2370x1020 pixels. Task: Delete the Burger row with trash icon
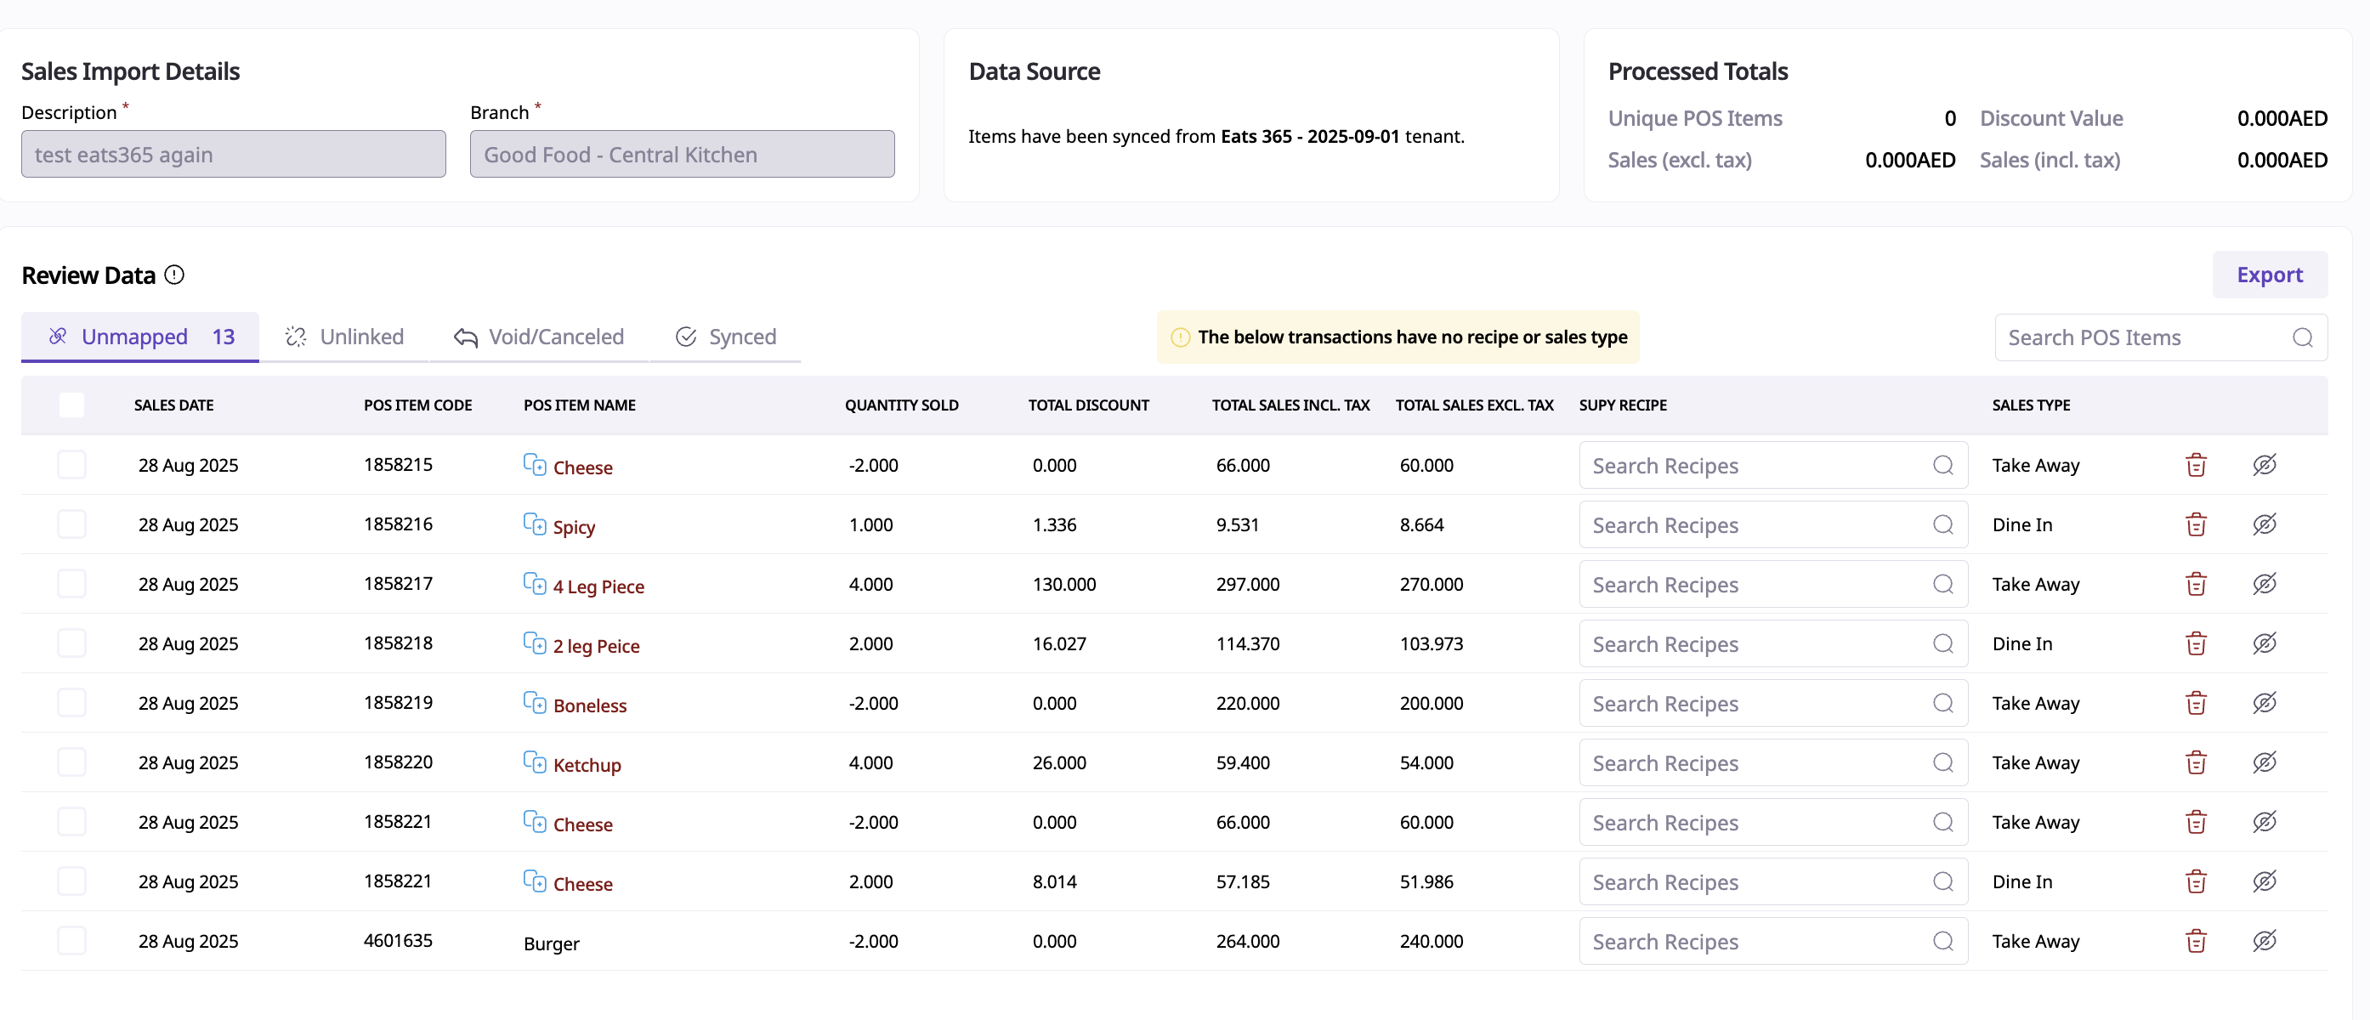point(2195,941)
